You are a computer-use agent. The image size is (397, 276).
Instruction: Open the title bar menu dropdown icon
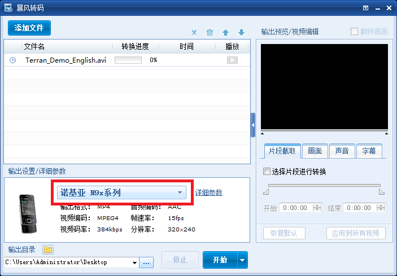pyautogui.click(x=365, y=8)
